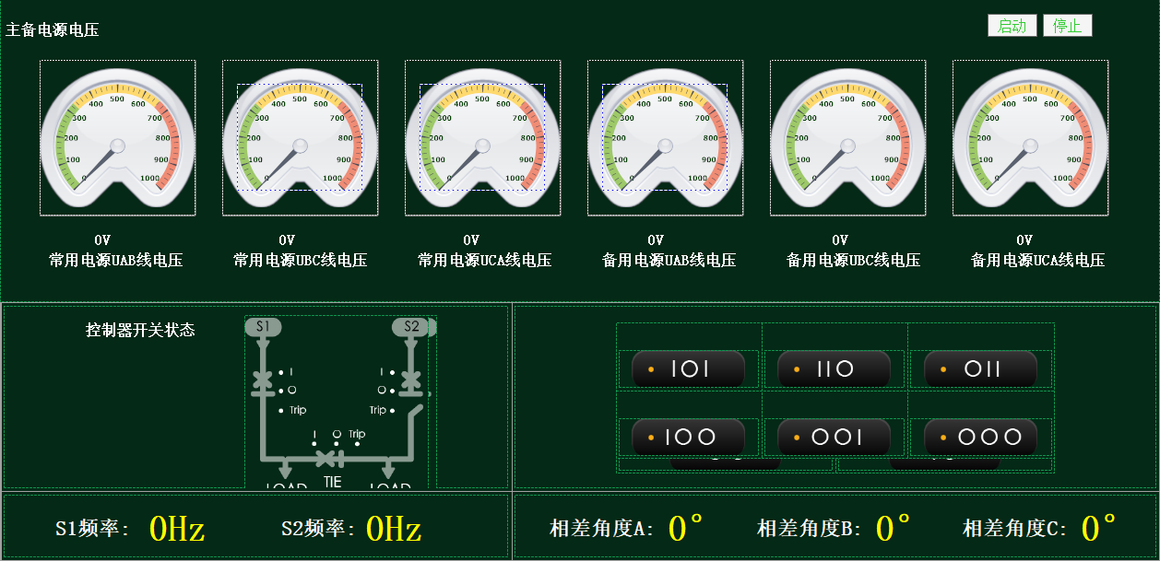The height and width of the screenshot is (561, 1160).
Task: Click the 备用电源UAB线电压 label text
Action: pos(669,261)
